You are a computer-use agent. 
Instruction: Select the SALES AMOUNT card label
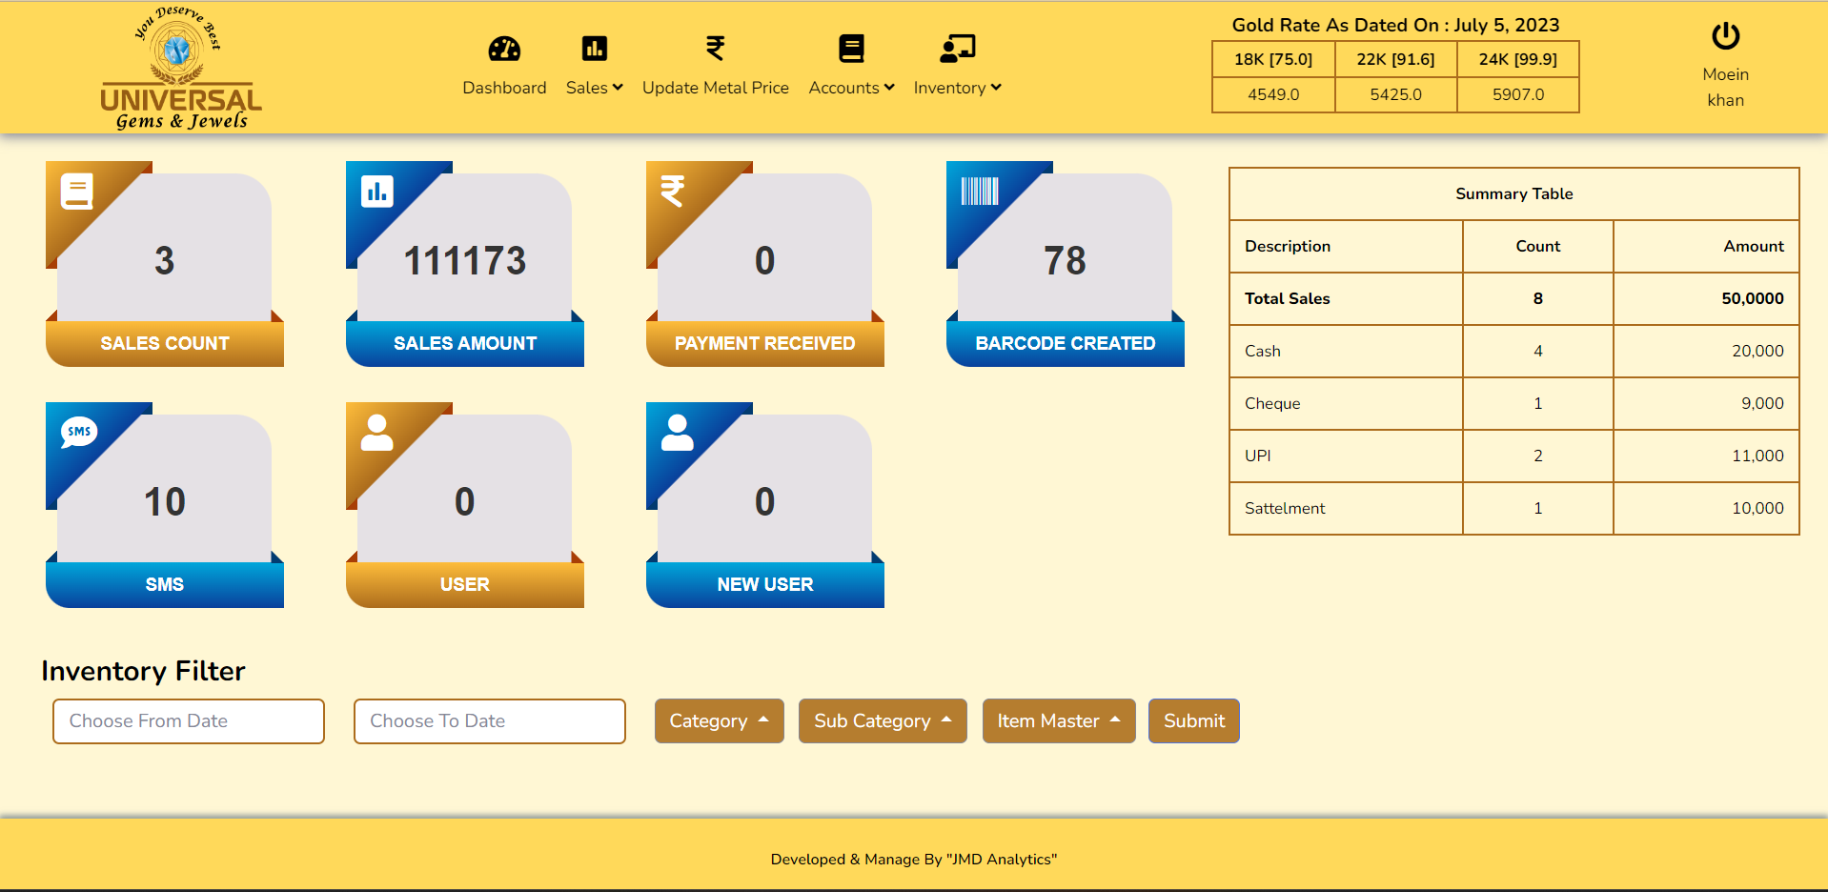pos(465,343)
